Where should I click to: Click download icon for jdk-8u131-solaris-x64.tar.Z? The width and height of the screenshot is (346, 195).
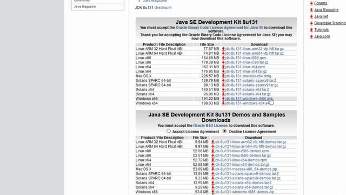click(223, 89)
